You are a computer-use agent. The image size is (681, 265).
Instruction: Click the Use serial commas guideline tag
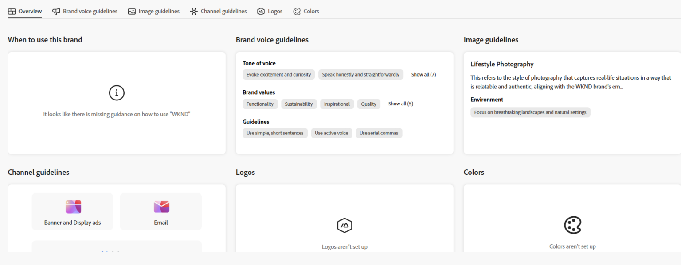379,133
